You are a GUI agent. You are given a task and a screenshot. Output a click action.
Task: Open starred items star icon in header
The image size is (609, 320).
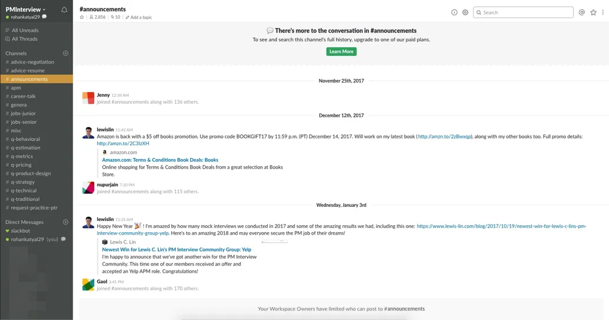click(x=593, y=12)
